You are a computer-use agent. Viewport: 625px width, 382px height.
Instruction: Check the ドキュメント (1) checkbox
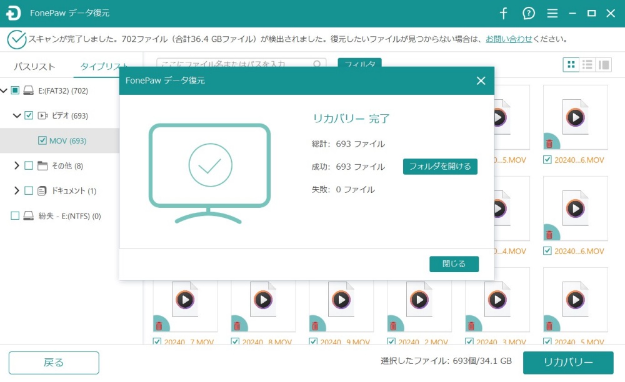[x=29, y=190]
